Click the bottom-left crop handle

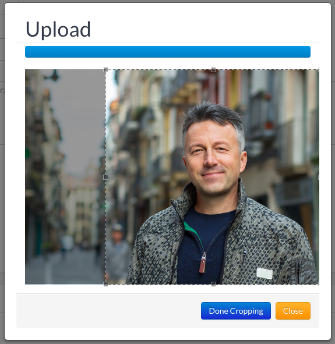click(105, 284)
